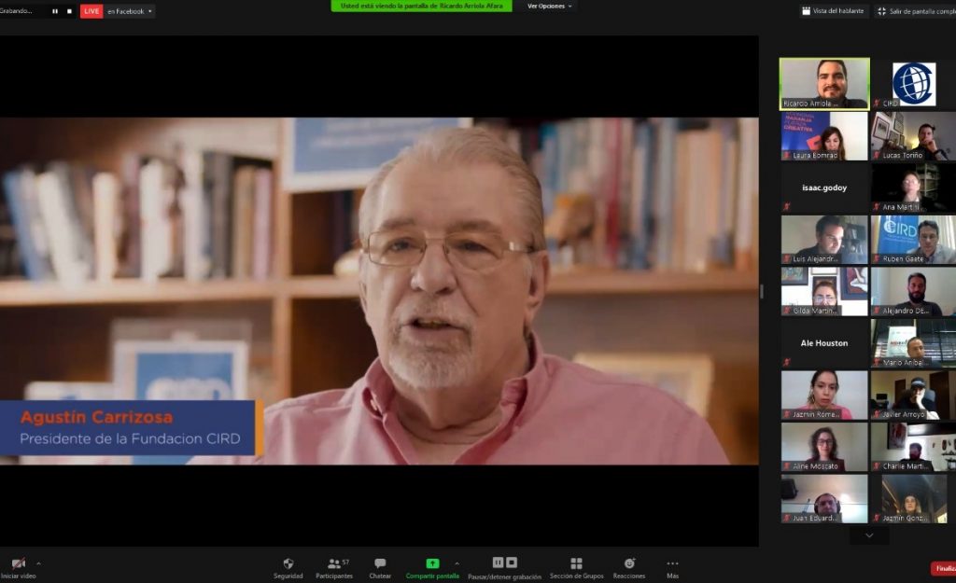Select CIRD globe logo thumbnail
The width and height of the screenshot is (956, 583).
point(913,83)
